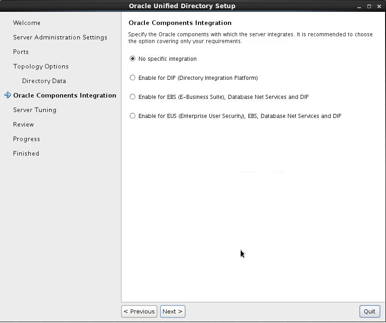The height and width of the screenshot is (323, 386).
Task: Minimize the Oracle Unified Directory Setup window
Action: [x=359, y=7]
